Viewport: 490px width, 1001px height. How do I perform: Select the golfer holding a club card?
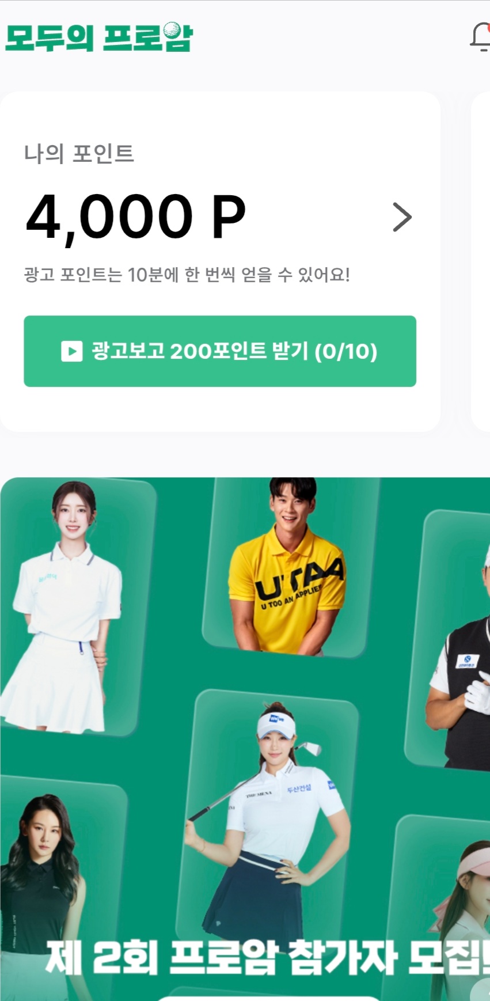click(268, 829)
